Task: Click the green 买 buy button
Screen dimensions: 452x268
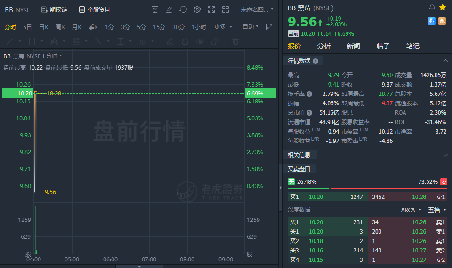Action: pos(291,181)
